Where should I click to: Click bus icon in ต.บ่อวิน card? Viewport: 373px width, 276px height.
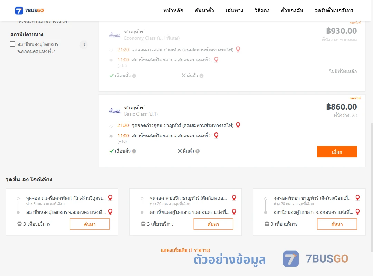pyautogui.click(x=143, y=224)
